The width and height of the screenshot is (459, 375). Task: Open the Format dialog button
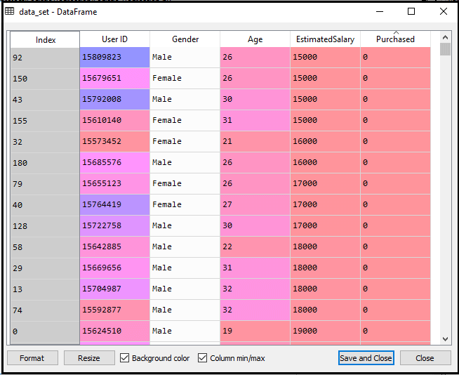pos(32,358)
